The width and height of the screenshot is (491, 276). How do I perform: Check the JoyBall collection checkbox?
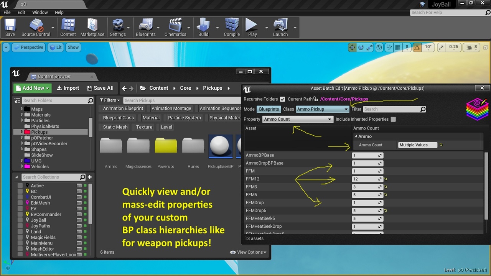20,220
